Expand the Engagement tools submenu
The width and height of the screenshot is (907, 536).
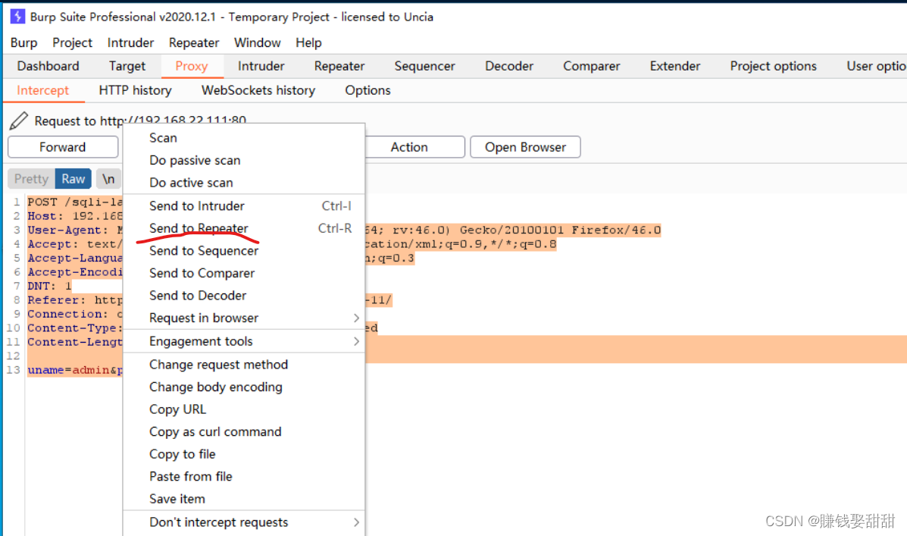pyautogui.click(x=243, y=341)
